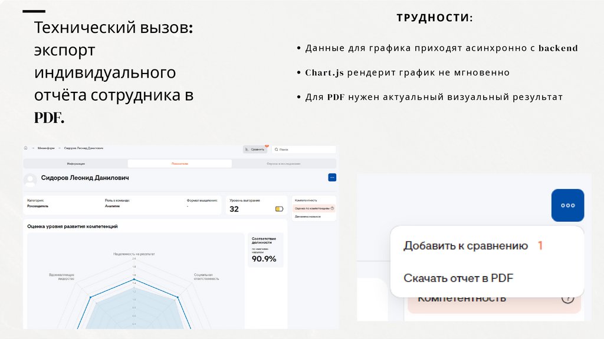The width and height of the screenshot is (604, 339).
Task: Click the Социальная ответственность radar chart axis label
Action: (x=206, y=277)
